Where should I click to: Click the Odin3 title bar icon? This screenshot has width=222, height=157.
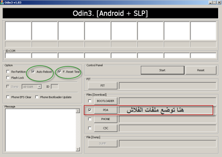coord(2,2)
